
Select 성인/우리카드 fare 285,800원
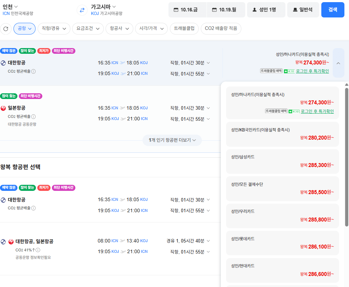pos(283,216)
